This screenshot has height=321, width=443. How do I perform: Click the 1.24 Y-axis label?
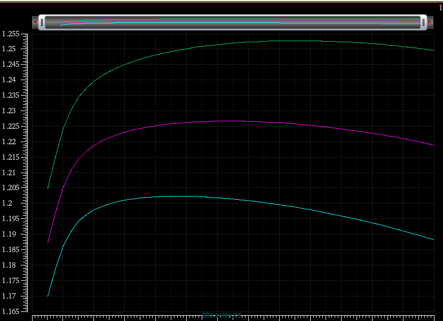9,80
